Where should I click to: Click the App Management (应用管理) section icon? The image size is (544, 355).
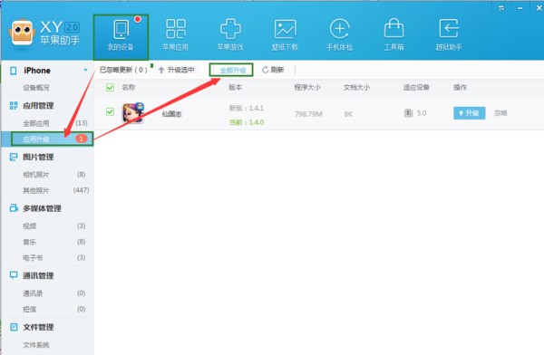pos(14,106)
